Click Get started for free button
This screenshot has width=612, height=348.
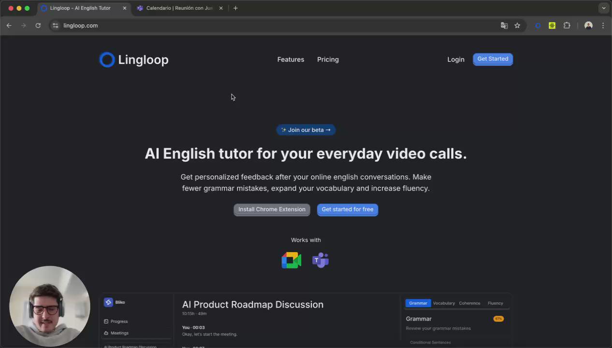348,209
